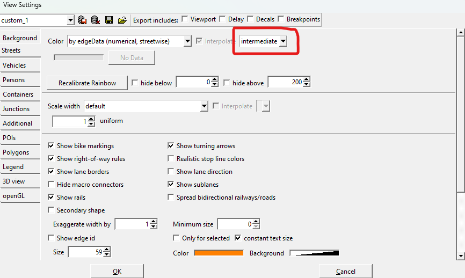Enable Show edge id checkbox

(51, 238)
